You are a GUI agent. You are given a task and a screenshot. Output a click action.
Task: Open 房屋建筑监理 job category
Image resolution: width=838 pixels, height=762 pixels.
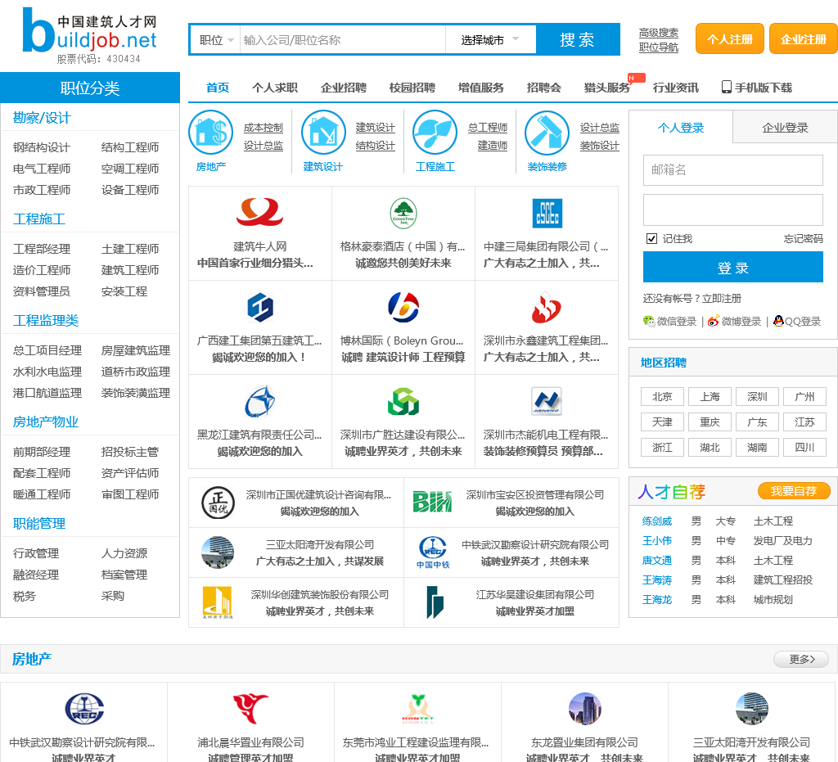click(136, 350)
